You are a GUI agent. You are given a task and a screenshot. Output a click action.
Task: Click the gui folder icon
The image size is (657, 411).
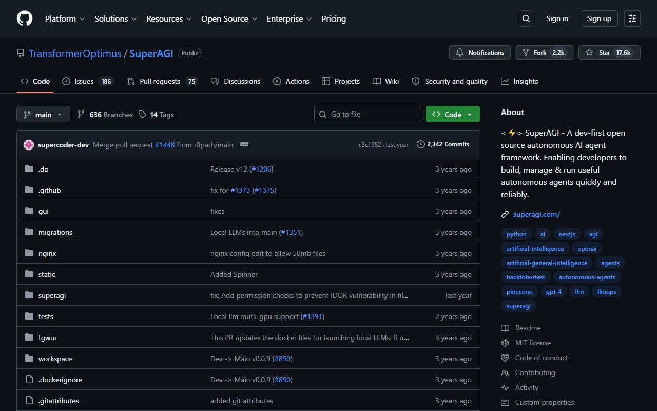pyautogui.click(x=29, y=211)
